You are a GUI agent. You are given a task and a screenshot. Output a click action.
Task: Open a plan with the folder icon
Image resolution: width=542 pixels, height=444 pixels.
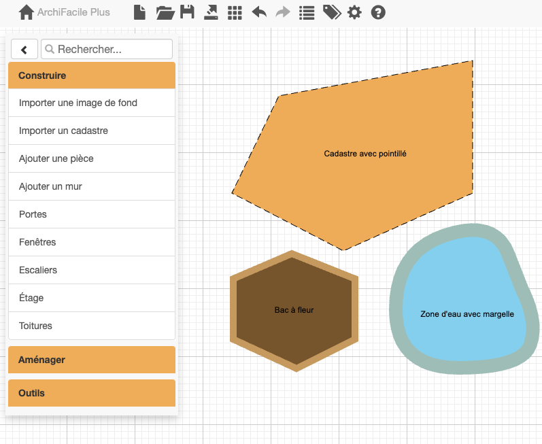coord(165,12)
